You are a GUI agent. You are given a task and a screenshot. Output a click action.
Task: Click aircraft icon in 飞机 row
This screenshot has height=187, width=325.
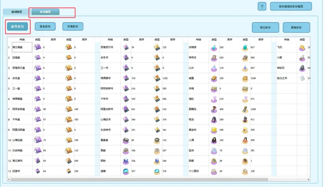[x=302, y=47]
